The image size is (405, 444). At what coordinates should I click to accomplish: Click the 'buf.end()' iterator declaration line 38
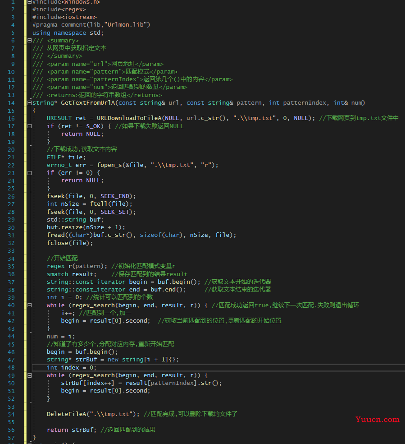point(116,290)
